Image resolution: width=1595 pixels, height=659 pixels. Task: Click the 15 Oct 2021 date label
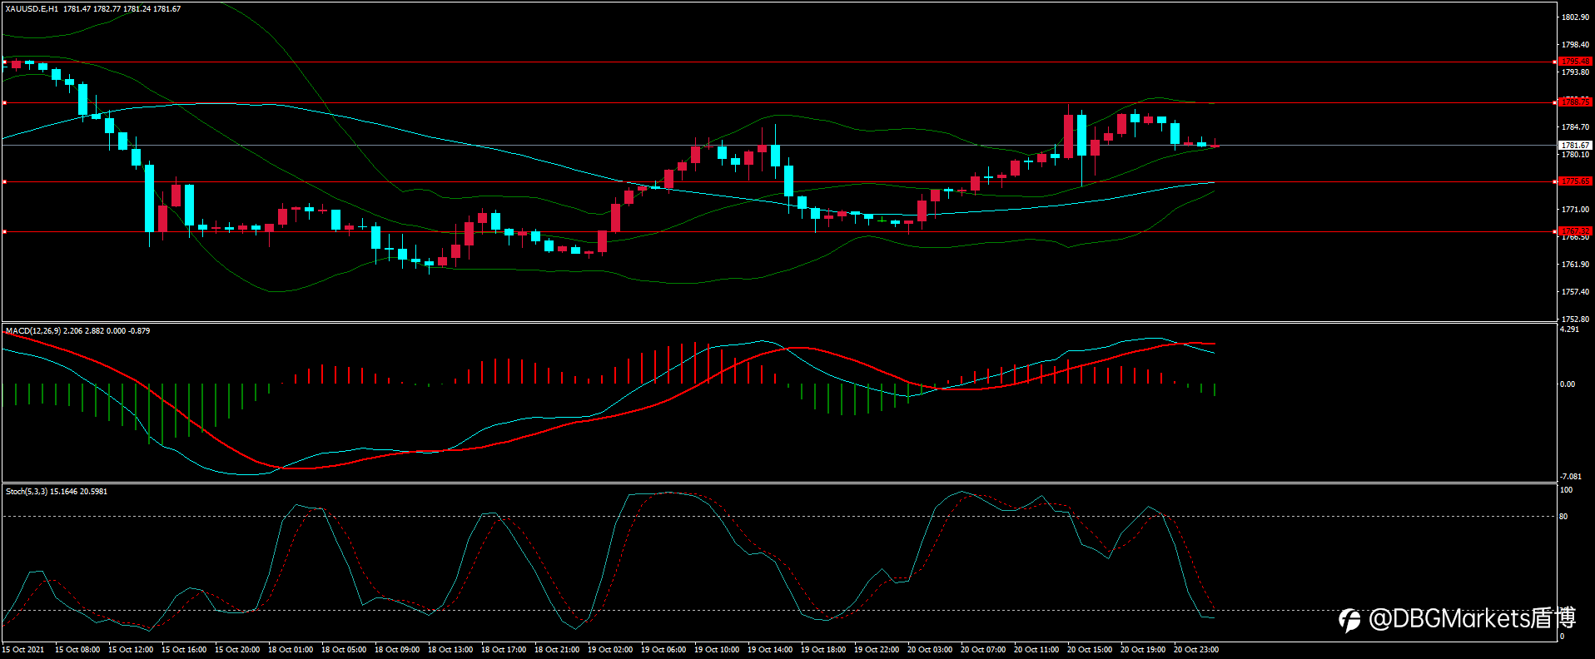23,650
